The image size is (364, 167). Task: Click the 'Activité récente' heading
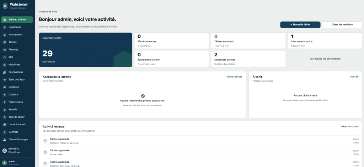(54, 126)
